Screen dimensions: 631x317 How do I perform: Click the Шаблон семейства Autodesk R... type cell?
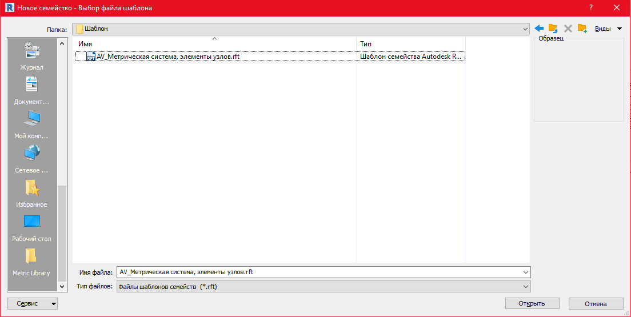coord(411,57)
